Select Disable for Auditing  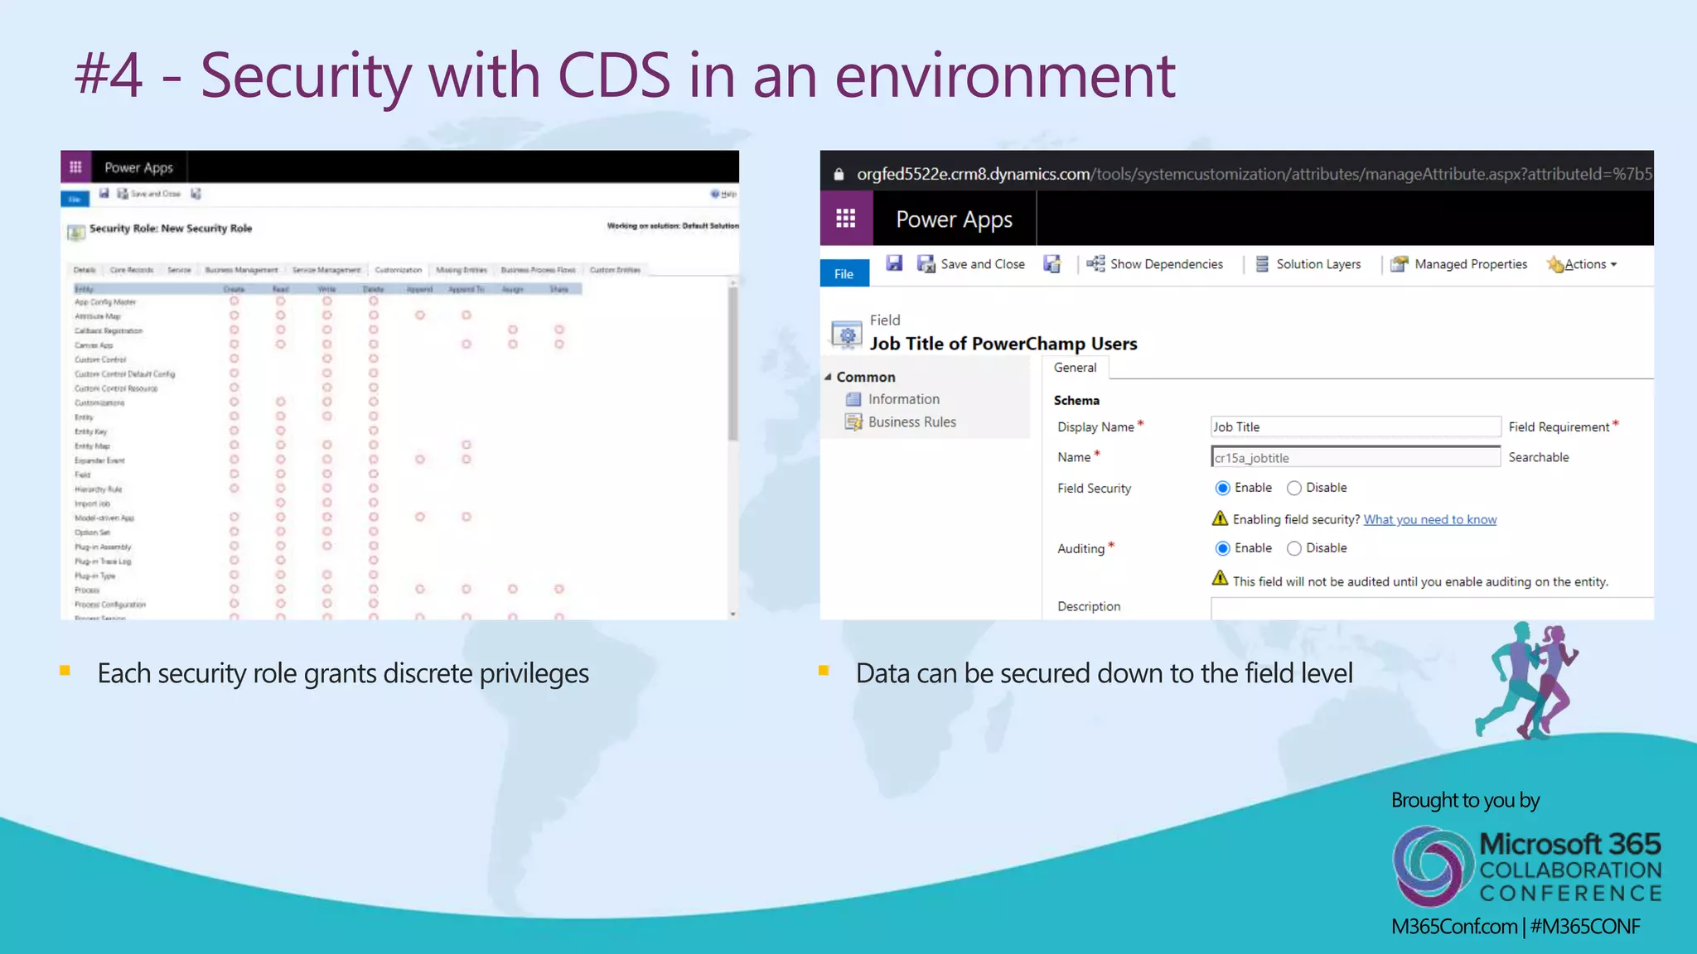[x=1293, y=548]
